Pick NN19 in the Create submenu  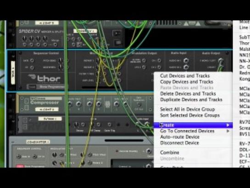point(244,55)
